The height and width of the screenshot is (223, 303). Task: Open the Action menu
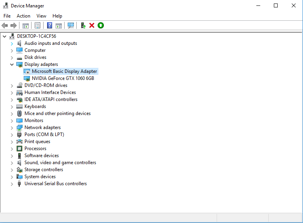(x=23, y=16)
